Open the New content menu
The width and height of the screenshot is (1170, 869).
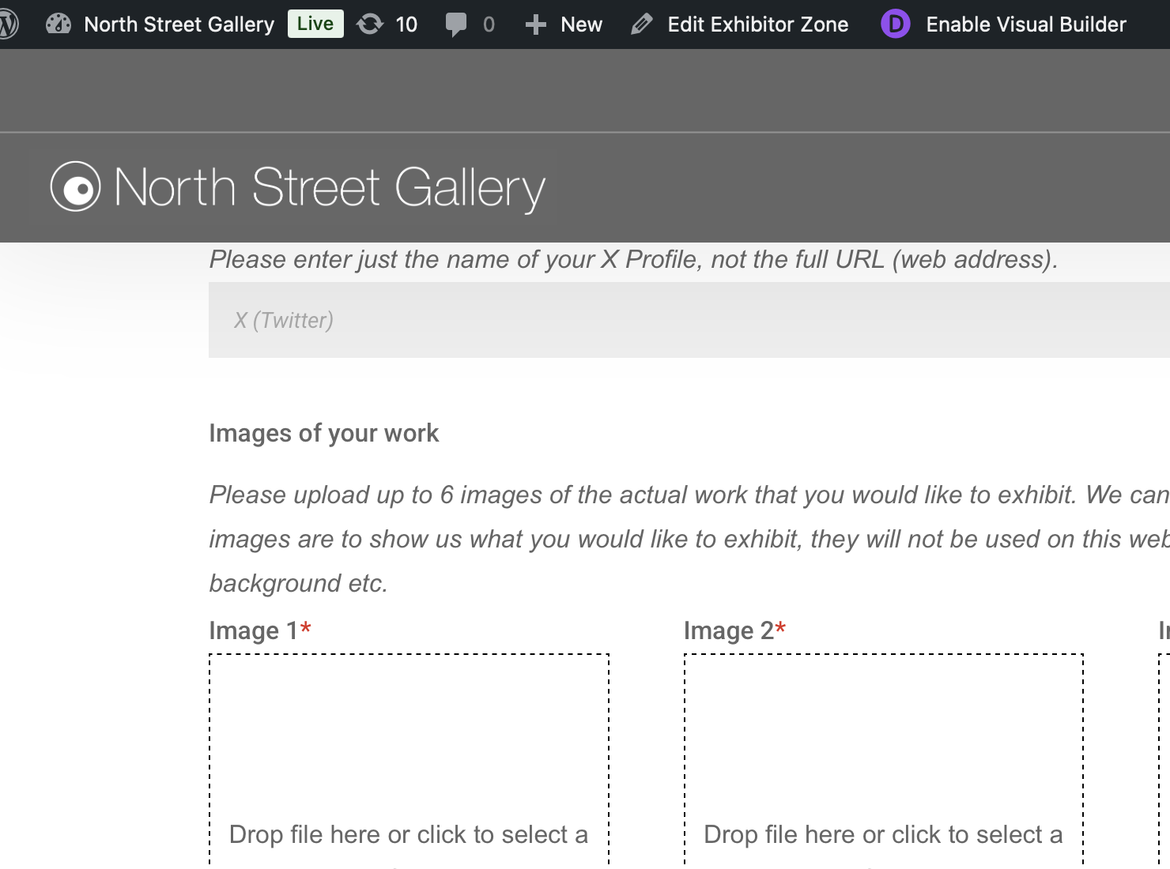point(581,24)
